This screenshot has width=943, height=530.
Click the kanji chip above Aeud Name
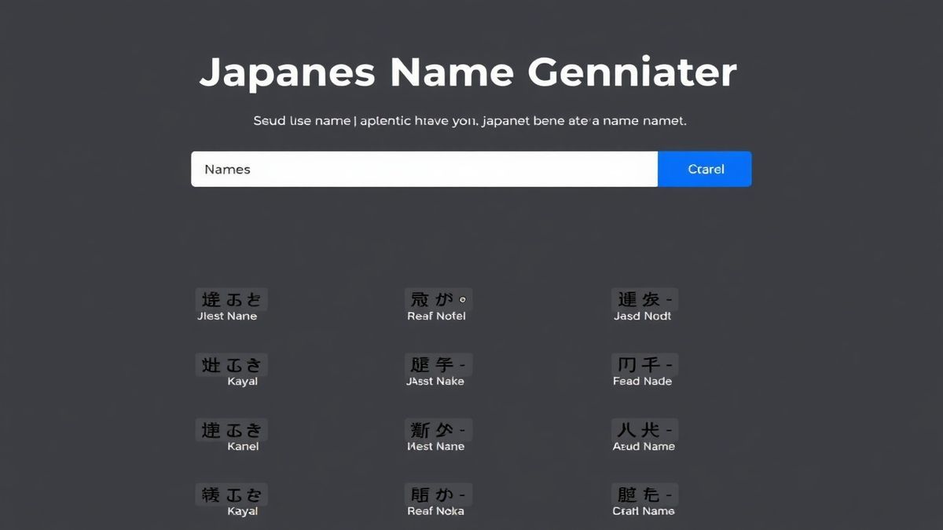[x=644, y=429]
